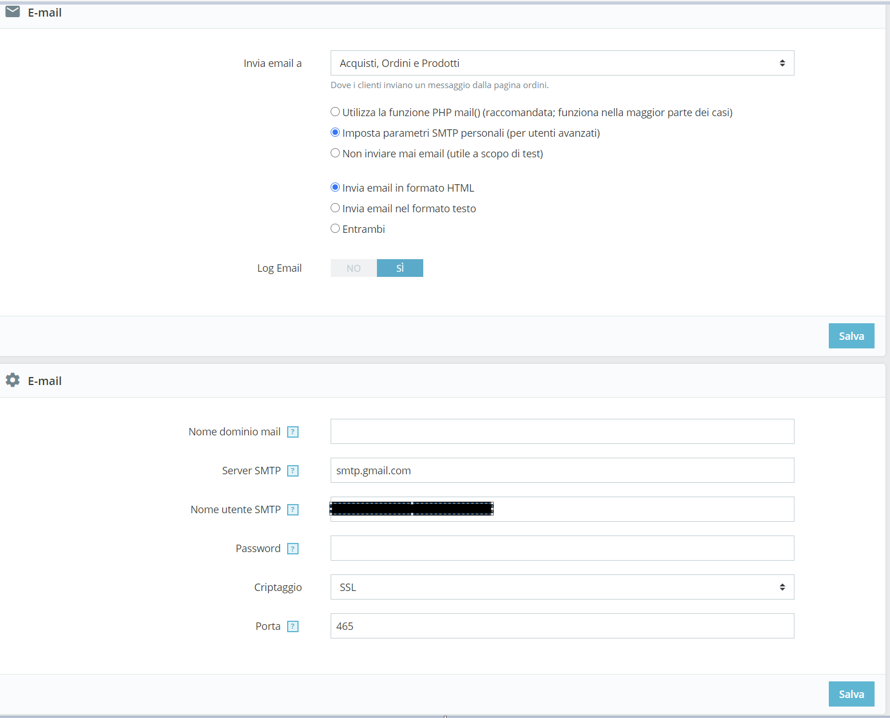
Task: Choose the Entrambi format option
Action: [335, 228]
